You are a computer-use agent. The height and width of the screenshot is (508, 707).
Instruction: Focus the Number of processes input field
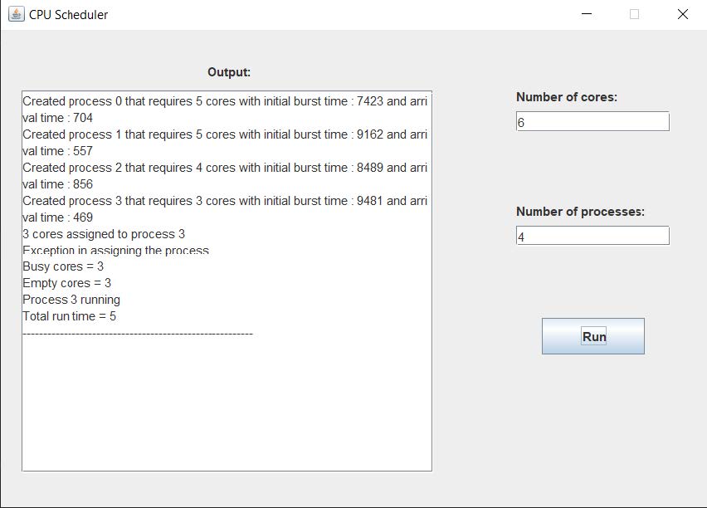click(592, 237)
